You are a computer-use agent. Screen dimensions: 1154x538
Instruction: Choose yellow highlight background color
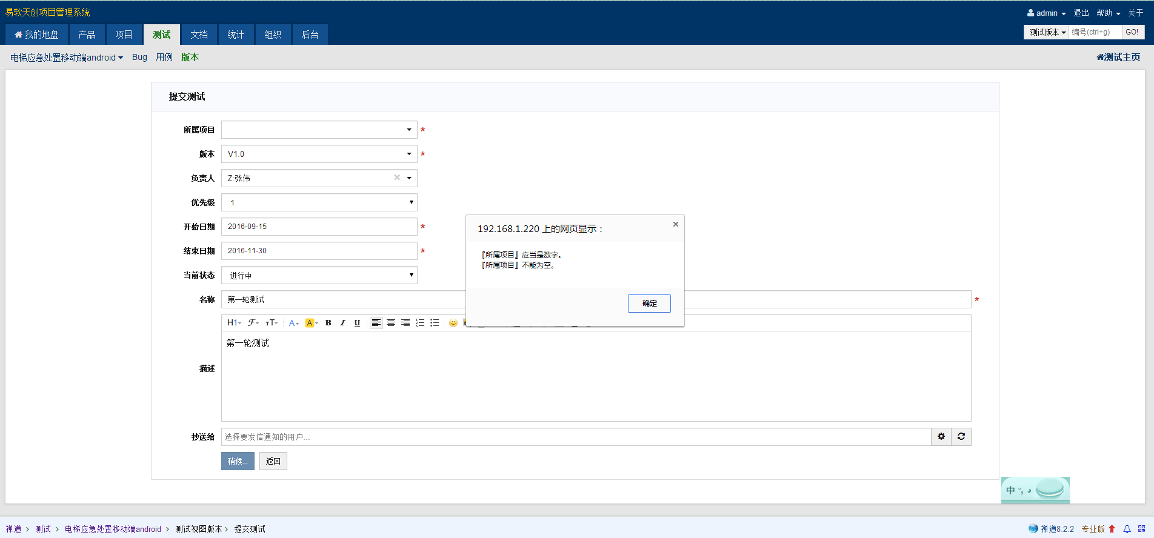(x=312, y=323)
